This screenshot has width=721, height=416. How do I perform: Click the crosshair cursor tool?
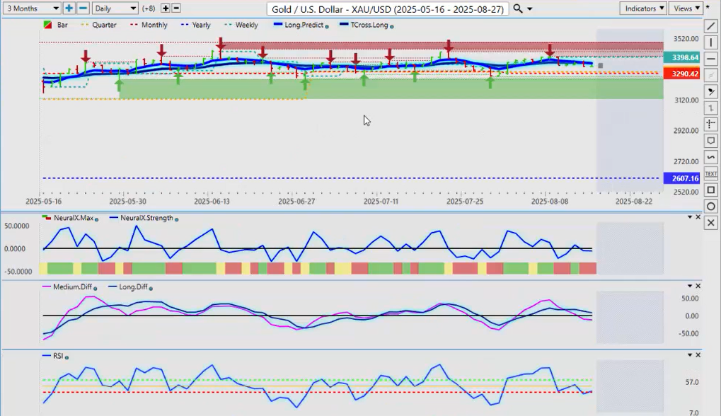(x=712, y=125)
